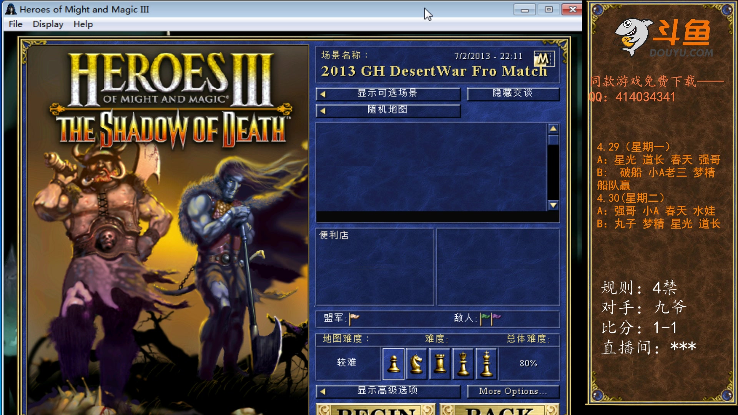This screenshot has height=415, width=738.
Task: Open the Help menu
Action: coord(83,24)
